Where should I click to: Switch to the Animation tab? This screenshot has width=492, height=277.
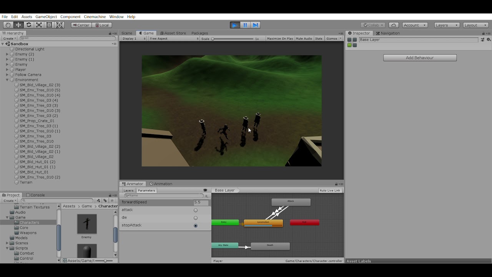coord(161,184)
